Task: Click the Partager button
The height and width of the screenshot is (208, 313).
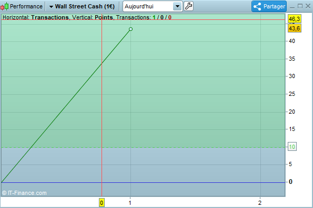Action: (x=269, y=6)
